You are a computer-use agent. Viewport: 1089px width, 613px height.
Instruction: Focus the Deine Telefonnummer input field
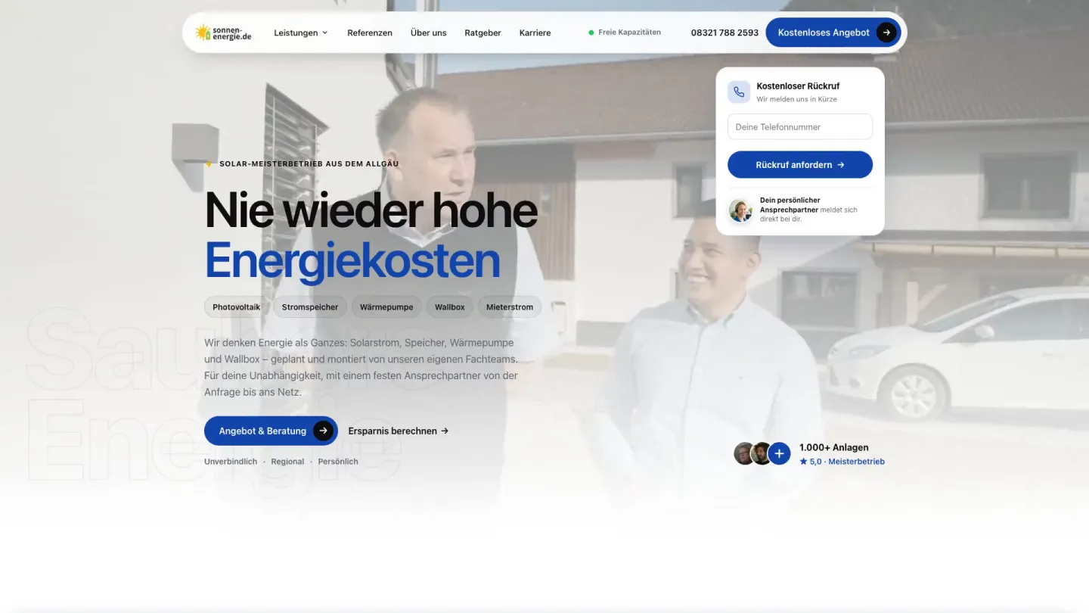800,126
